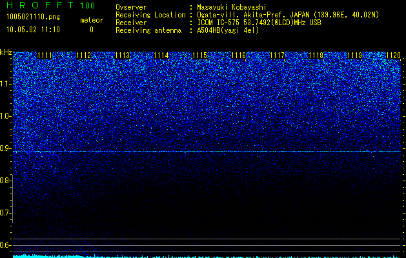Click the 1113 time marker

(122, 55)
